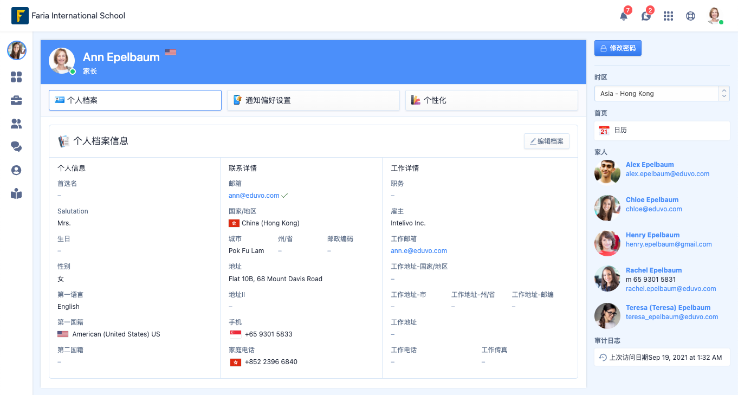Screen dimensions: 738x395
Task: Click Chloe Epelbaum's photo thumbnail
Action: pos(607,208)
